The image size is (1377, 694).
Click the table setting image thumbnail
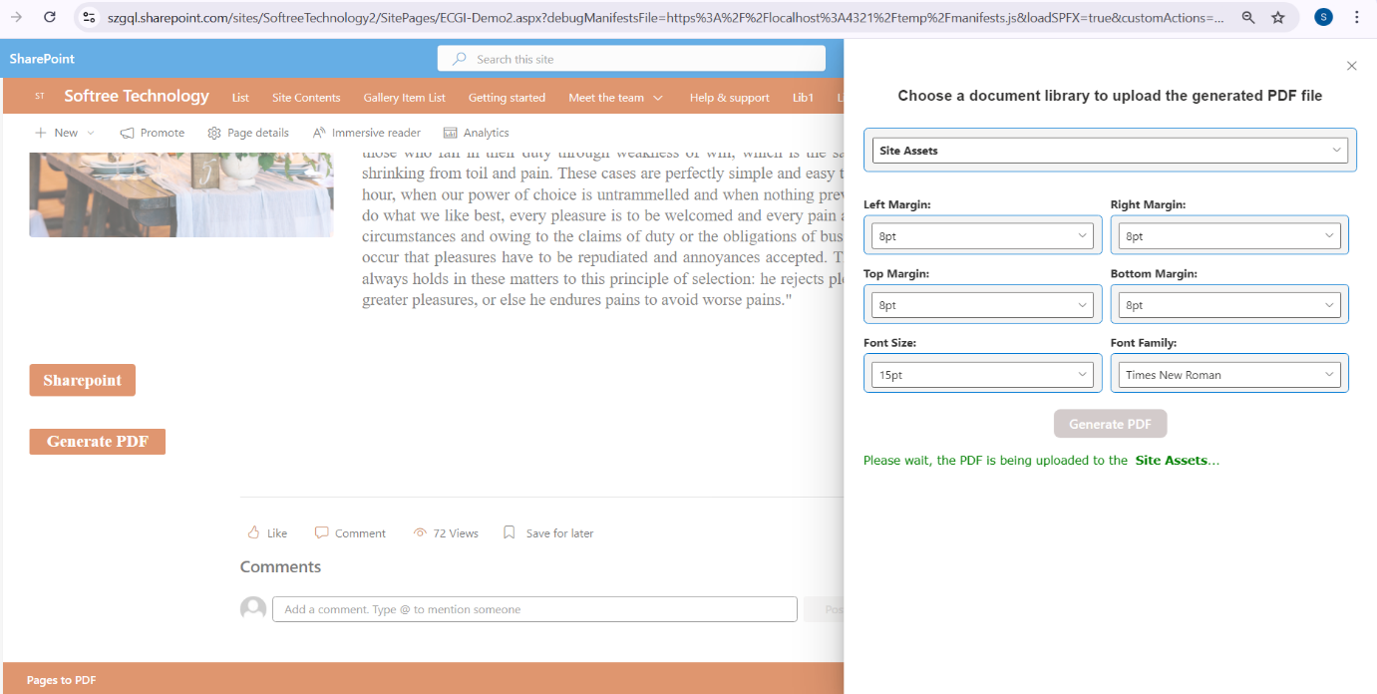[x=181, y=193]
